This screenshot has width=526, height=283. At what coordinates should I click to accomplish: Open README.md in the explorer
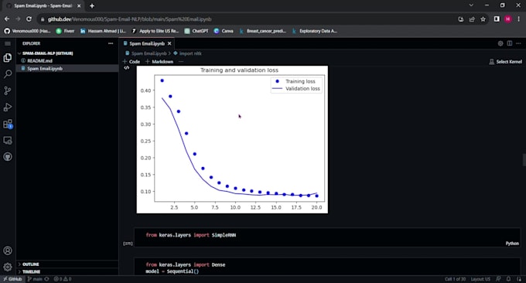39,60
